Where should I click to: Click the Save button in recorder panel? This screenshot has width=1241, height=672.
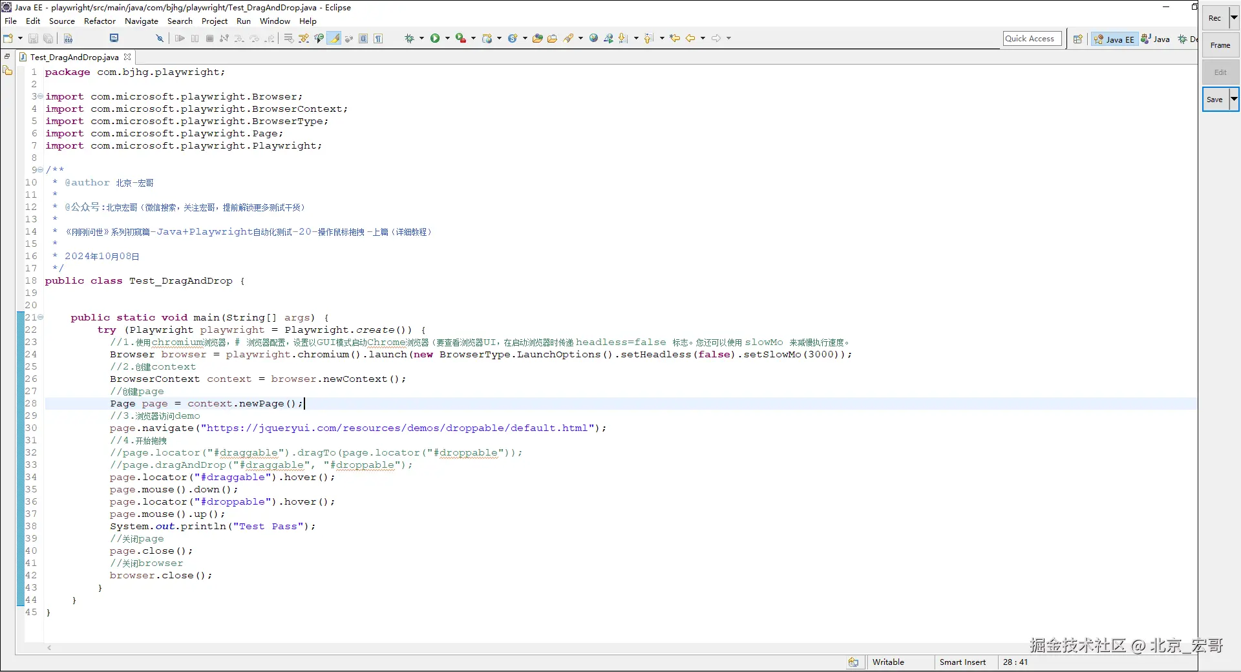(1215, 100)
